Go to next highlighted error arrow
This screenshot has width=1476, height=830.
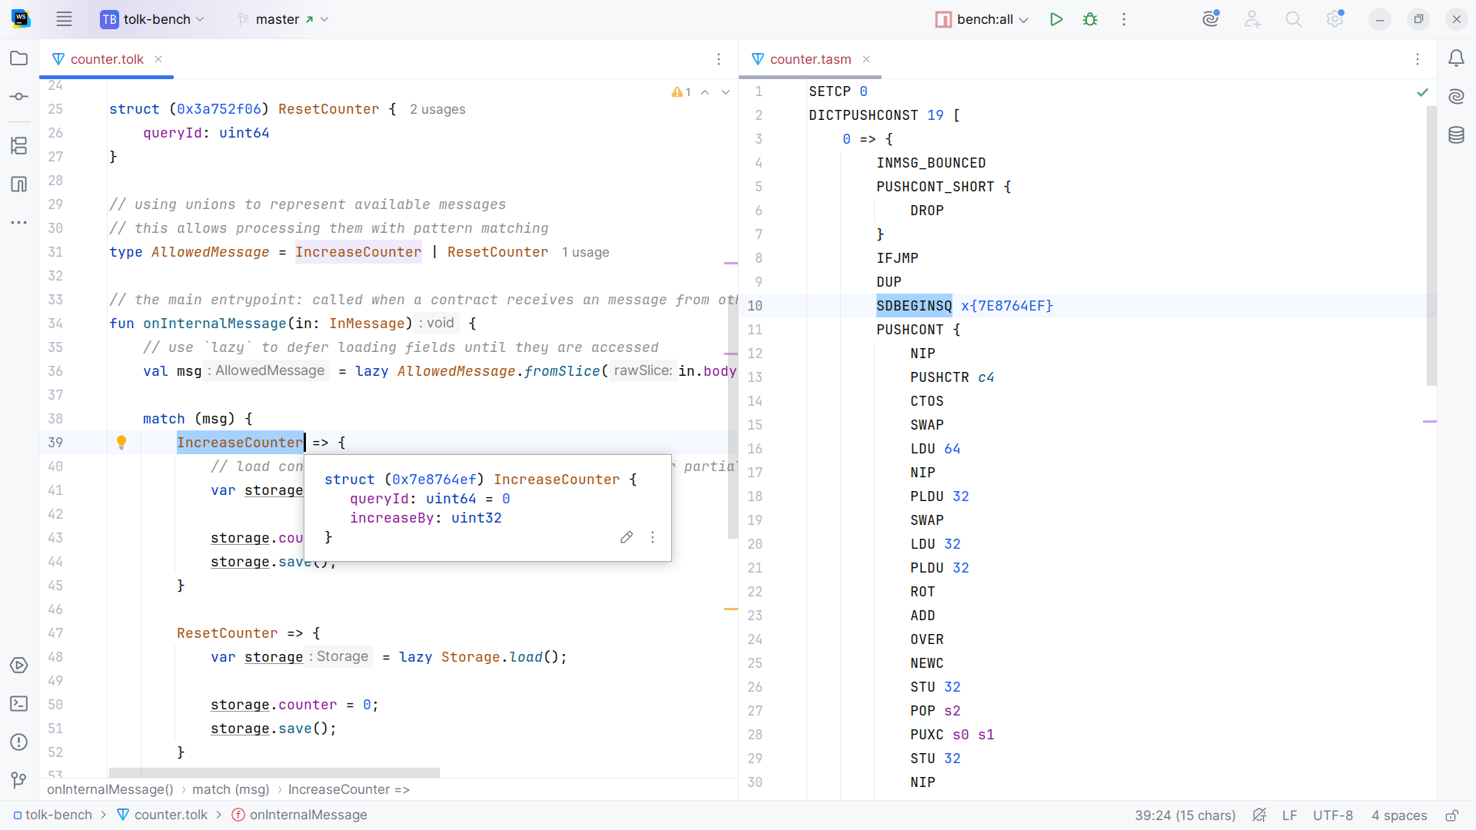pos(726,92)
